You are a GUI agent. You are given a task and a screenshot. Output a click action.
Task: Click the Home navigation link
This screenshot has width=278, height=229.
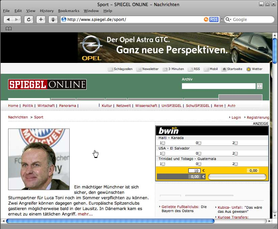(13, 106)
